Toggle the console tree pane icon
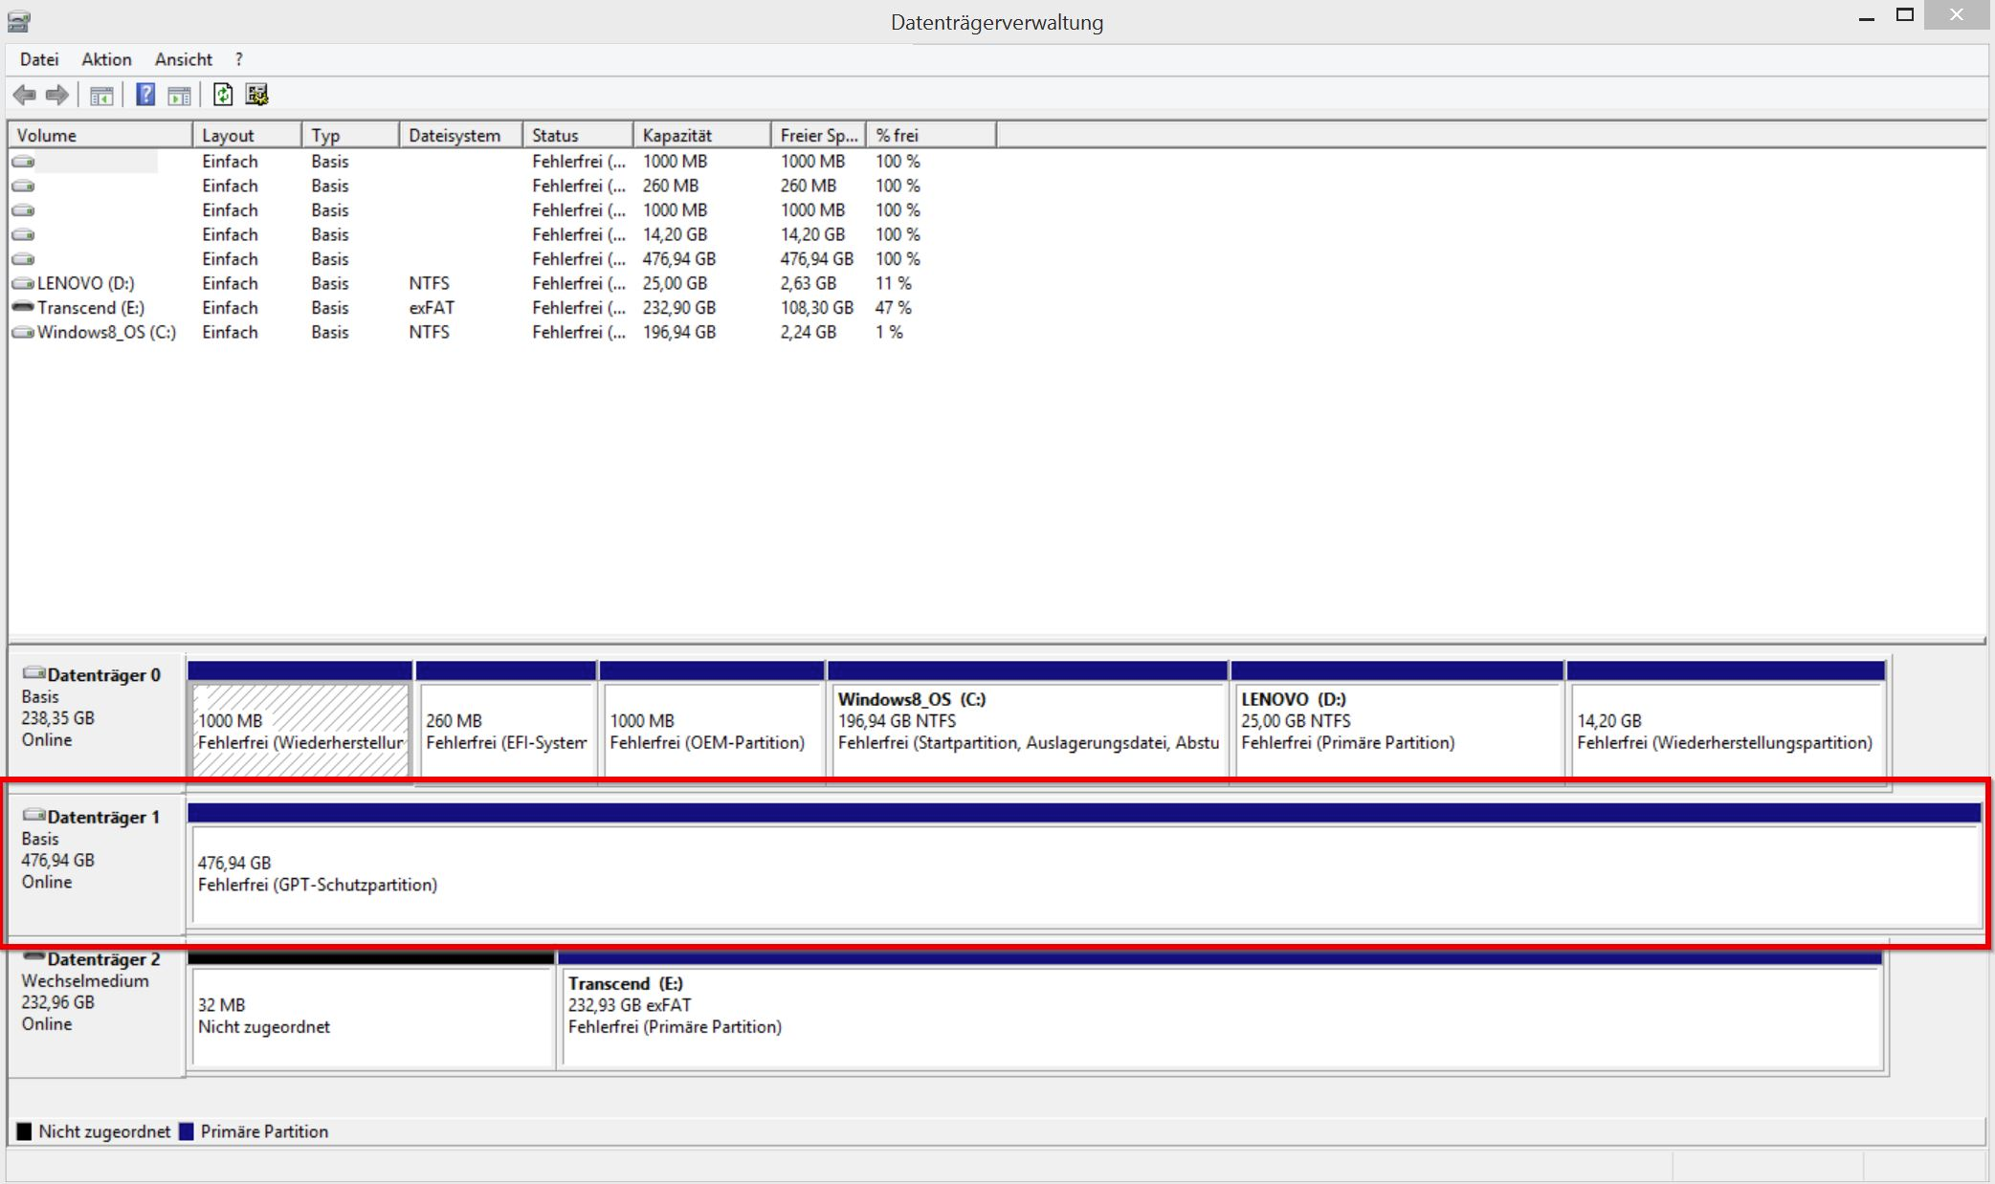Image resolution: width=1995 pixels, height=1184 pixels. (101, 95)
